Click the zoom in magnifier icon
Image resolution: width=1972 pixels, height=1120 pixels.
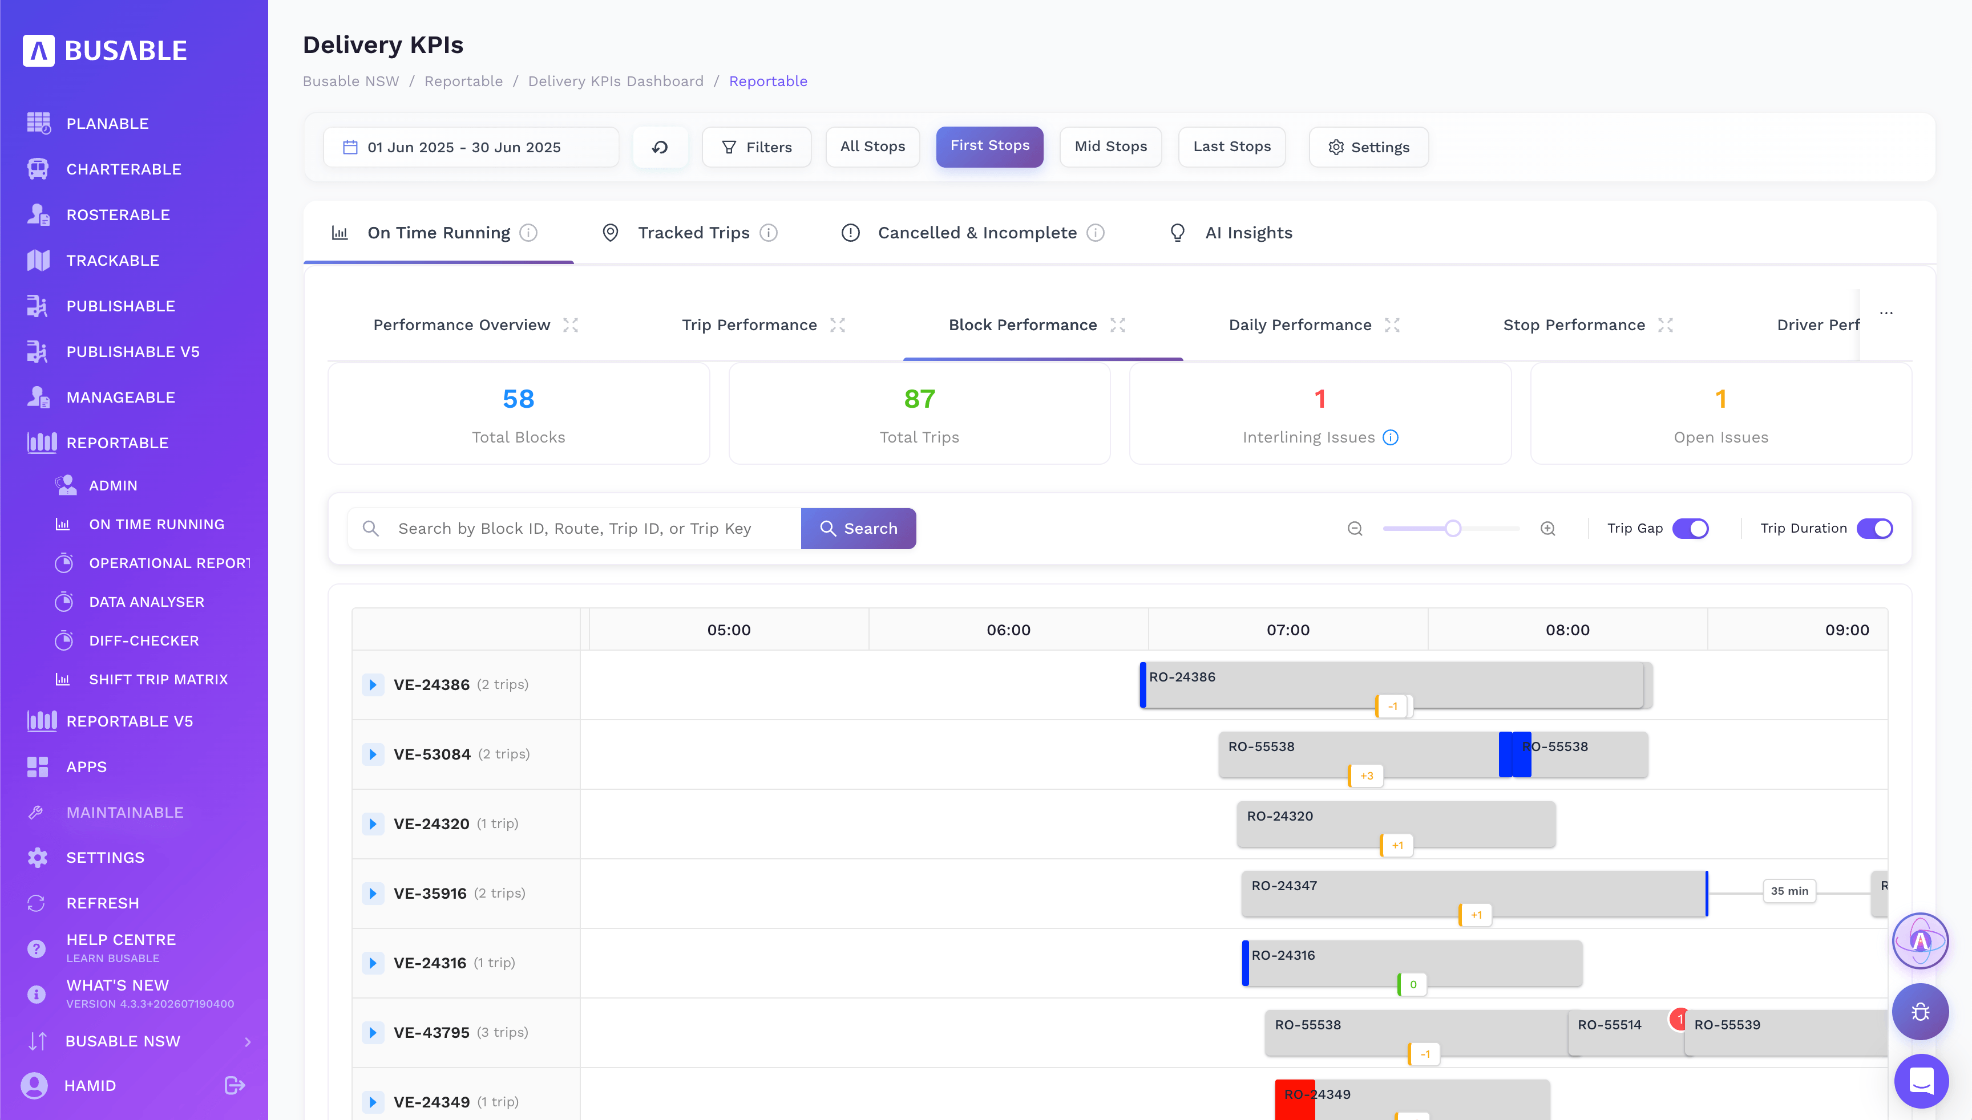pos(1548,529)
